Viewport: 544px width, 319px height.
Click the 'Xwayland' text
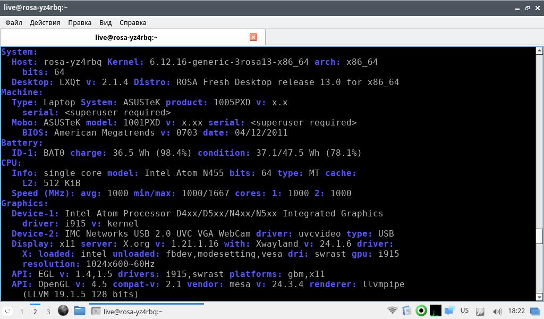tap(277, 244)
